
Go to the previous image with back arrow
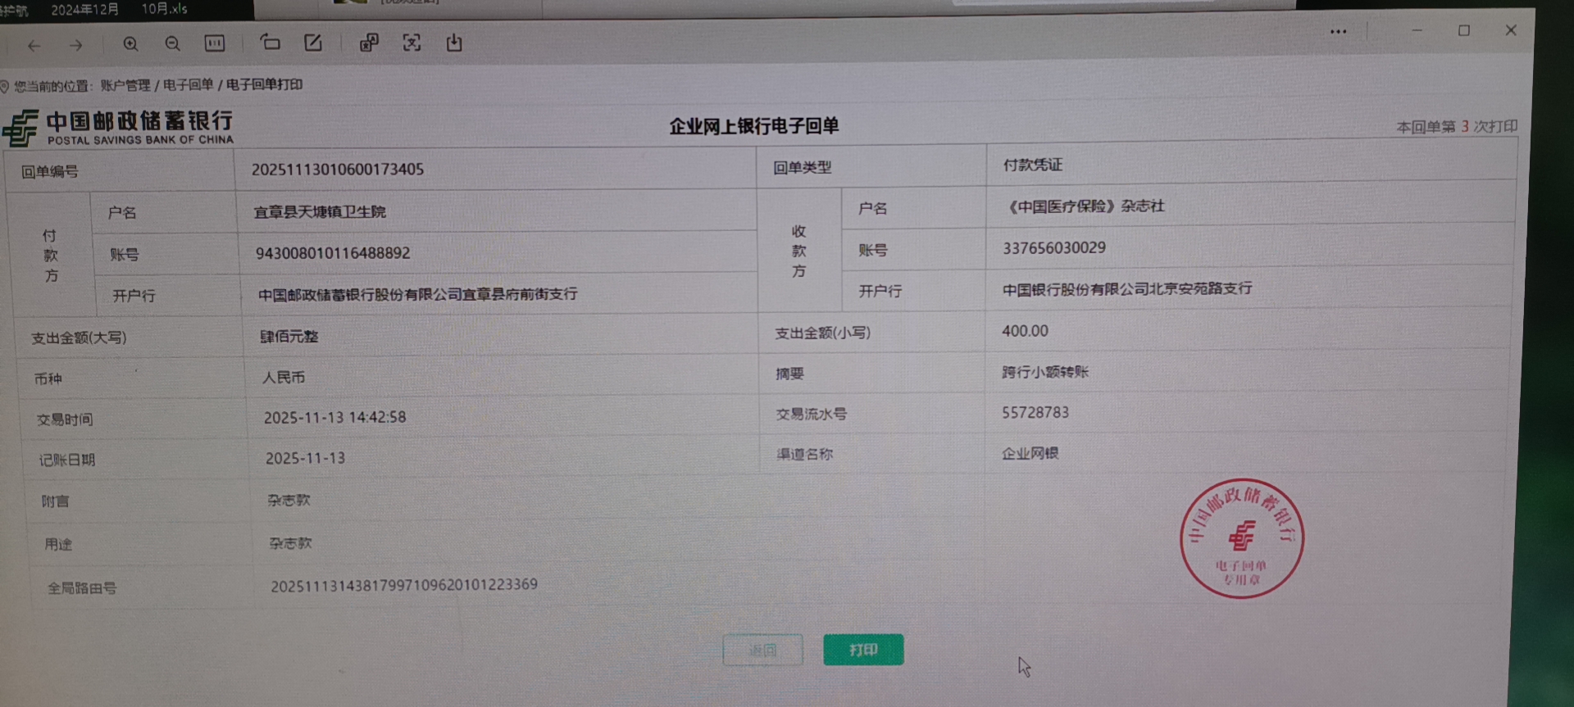coord(34,46)
